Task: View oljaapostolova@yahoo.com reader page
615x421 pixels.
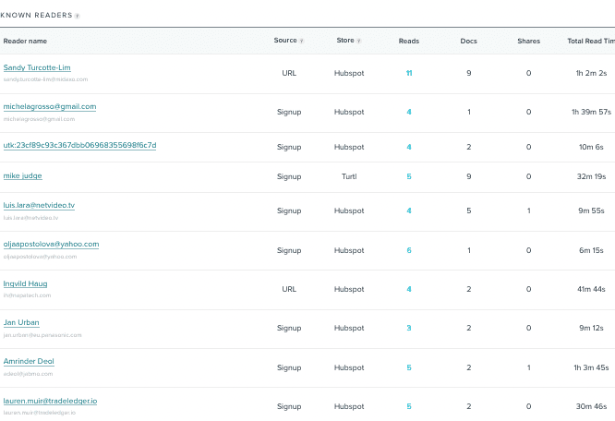Action: (x=51, y=244)
